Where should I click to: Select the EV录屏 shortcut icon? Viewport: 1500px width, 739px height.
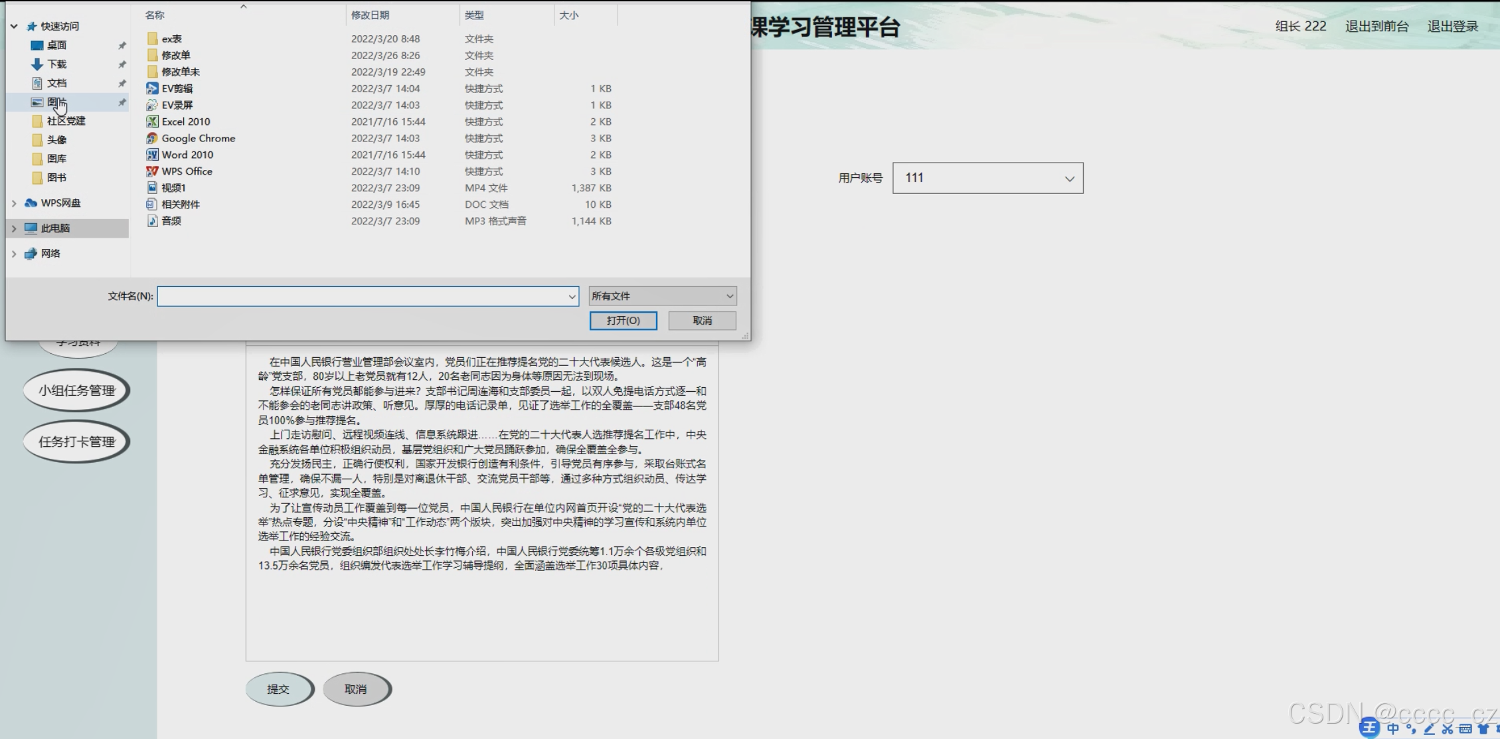pos(152,105)
